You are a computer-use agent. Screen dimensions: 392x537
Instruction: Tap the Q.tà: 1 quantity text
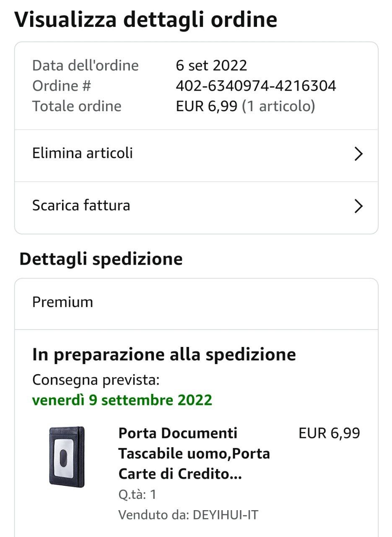click(137, 494)
